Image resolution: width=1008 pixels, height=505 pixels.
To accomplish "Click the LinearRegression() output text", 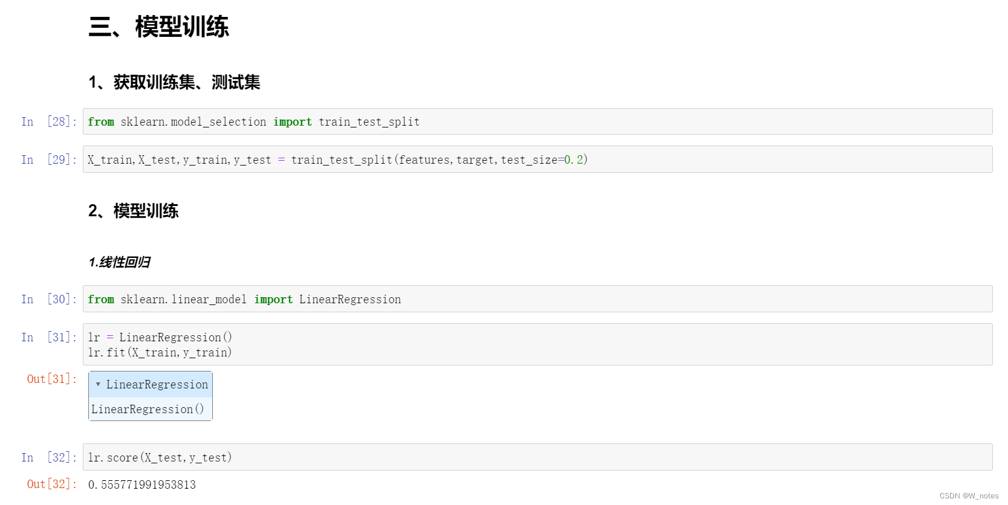I will click(x=148, y=409).
